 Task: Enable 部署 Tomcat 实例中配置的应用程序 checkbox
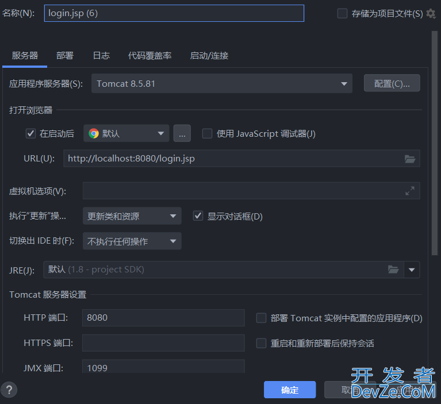click(x=261, y=318)
